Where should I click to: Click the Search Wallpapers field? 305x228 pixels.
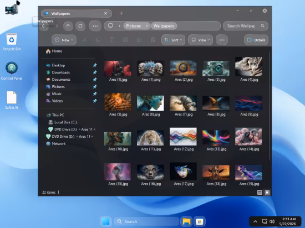tap(246, 26)
